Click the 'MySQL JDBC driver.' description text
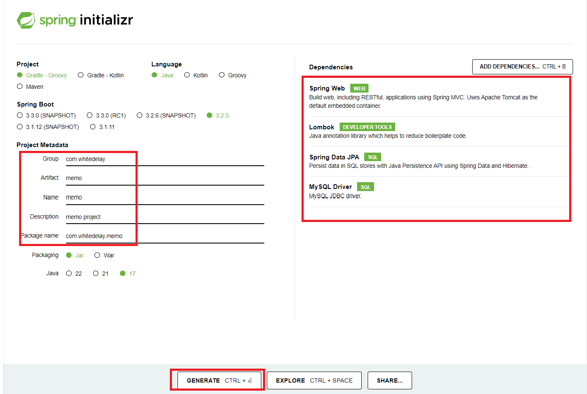 click(x=335, y=196)
